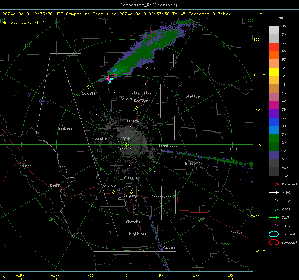Pick the light blue 30 dBZ swatch
This screenshot has height=280, width=299.
click(x=274, y=130)
